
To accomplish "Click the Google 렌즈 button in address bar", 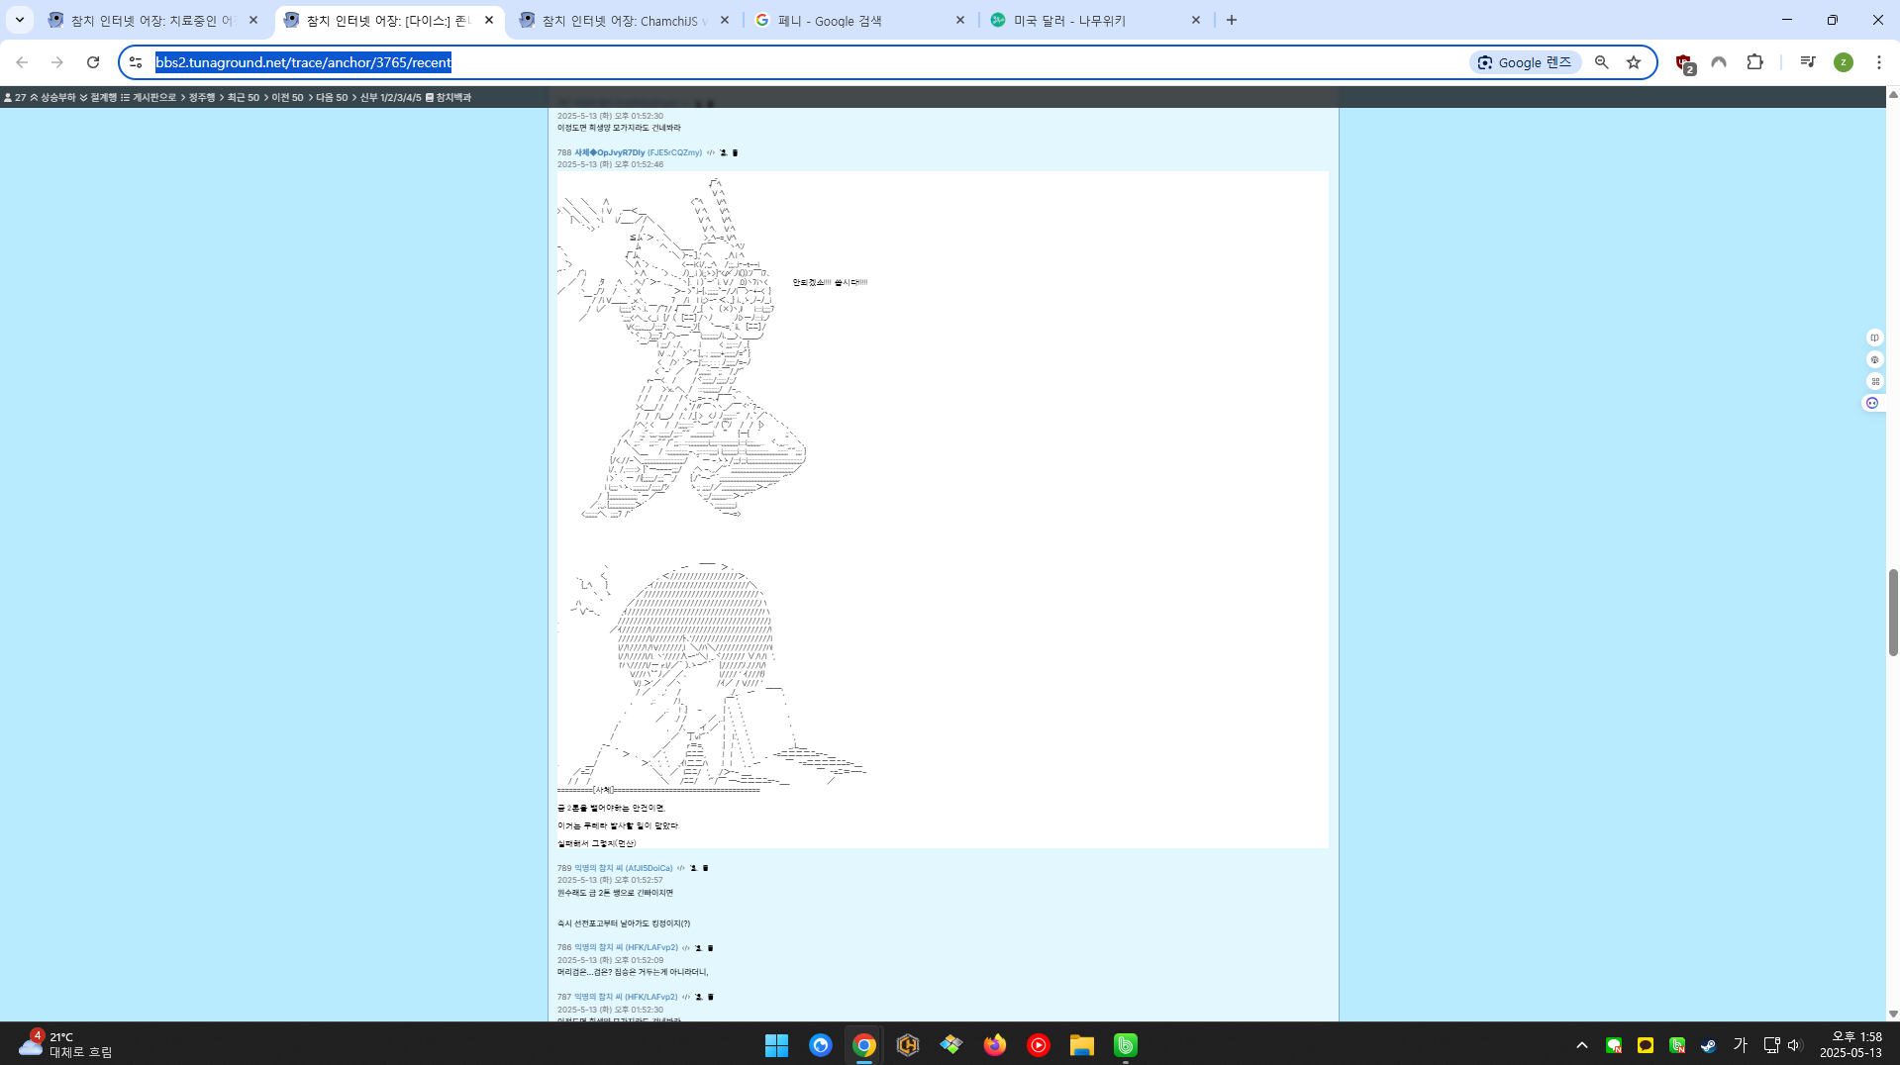I will 1525,62.
